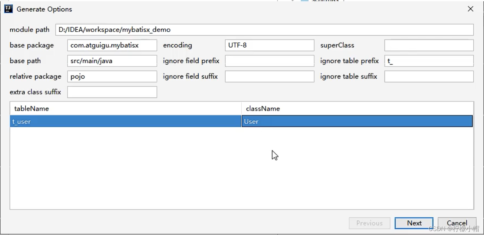Click the User className cell
484x235 pixels.
357,121
